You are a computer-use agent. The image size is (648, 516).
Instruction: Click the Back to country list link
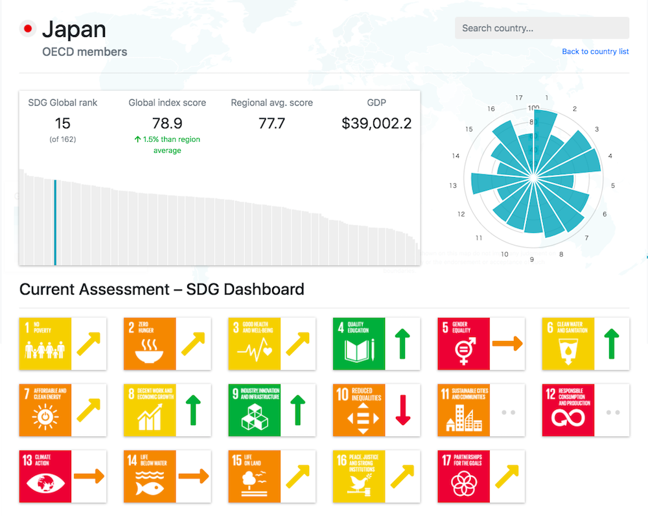click(x=595, y=52)
